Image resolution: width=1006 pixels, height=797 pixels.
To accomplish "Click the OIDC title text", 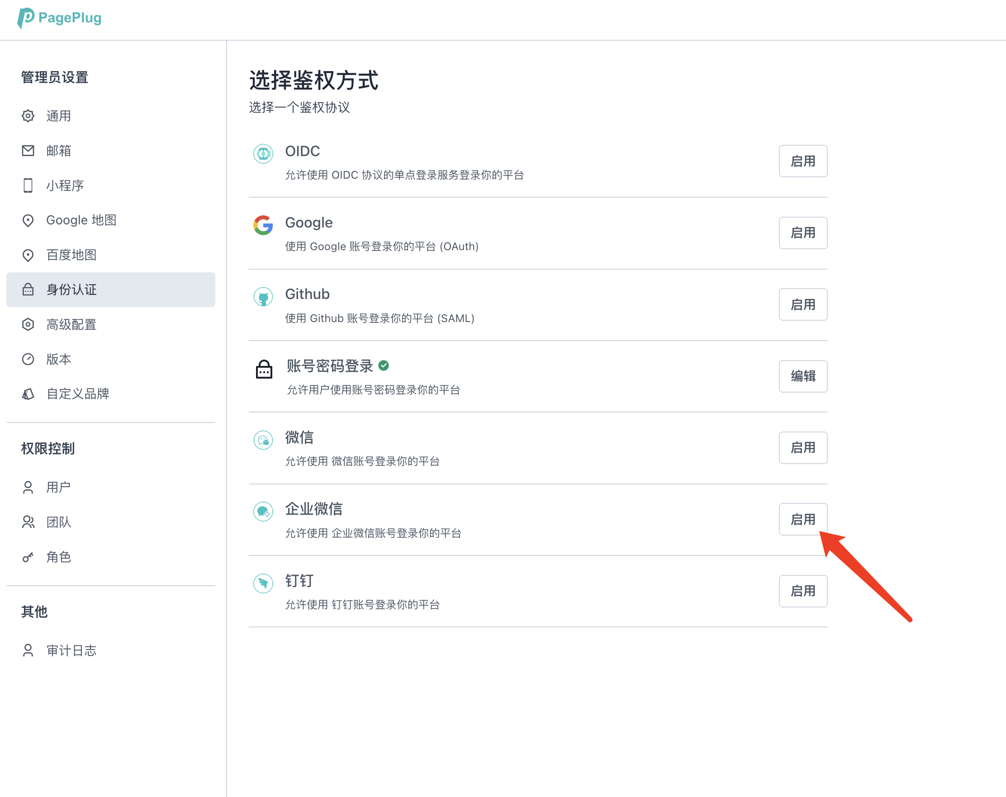I will [302, 151].
